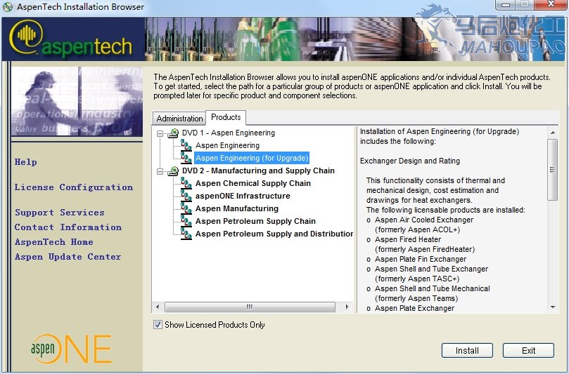Image resolution: width=569 pixels, height=374 pixels.
Task: Click 'Aspen Shell and Tube Exchanger' text
Action: tap(431, 269)
